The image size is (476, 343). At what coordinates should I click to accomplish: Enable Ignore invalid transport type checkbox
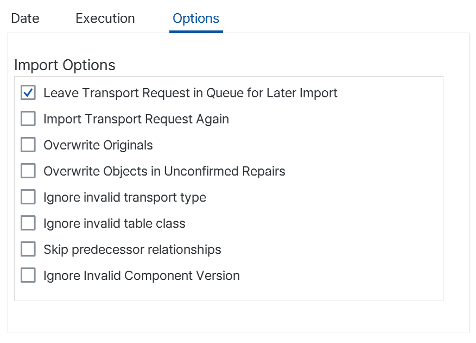click(28, 197)
